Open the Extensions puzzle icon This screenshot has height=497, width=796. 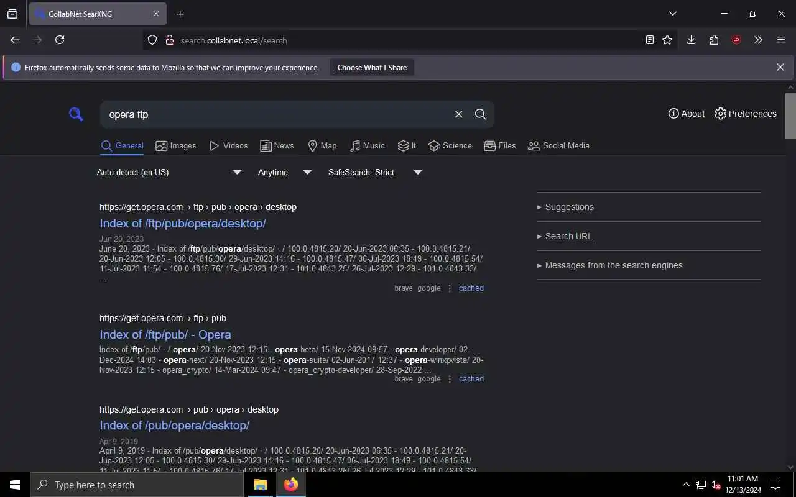coord(714,40)
